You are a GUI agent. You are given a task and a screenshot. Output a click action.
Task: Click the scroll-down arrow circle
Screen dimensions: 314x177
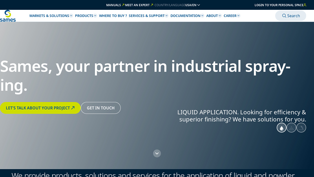tap(157, 153)
